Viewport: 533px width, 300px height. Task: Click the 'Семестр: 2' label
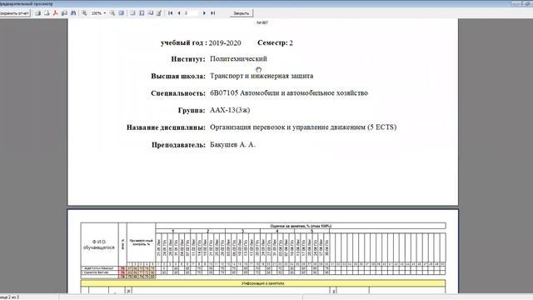pyautogui.click(x=275, y=42)
